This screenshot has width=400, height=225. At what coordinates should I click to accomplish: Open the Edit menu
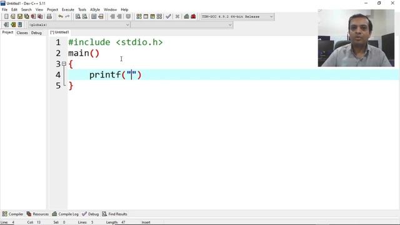point(14,10)
